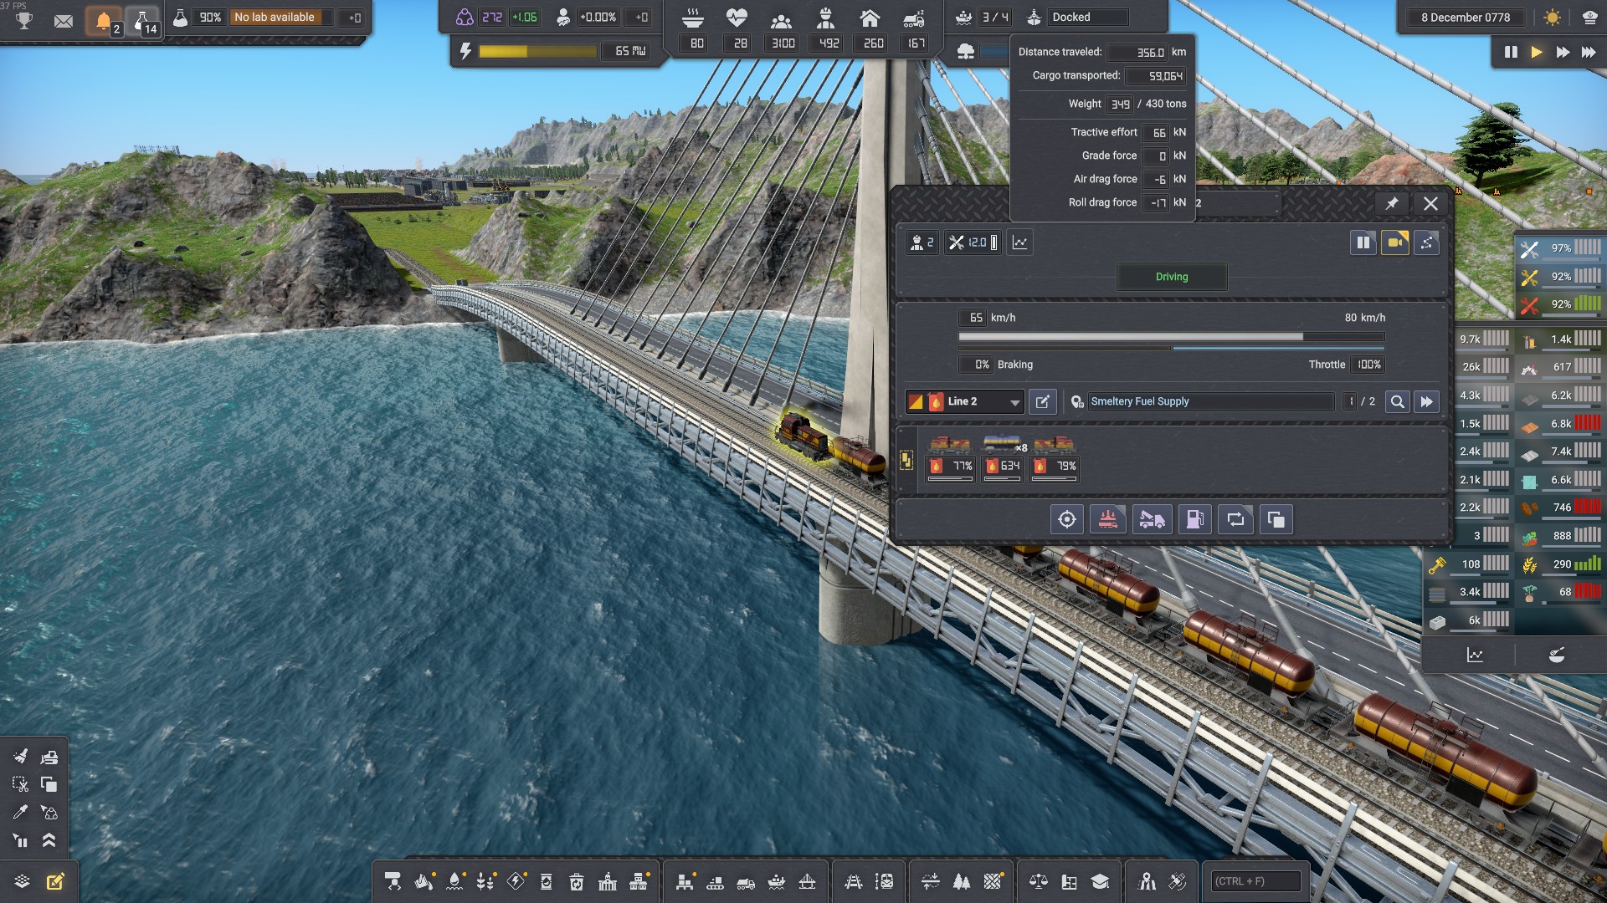The width and height of the screenshot is (1607, 903).
Task: Toggle the follow camera button
Action: pos(1394,242)
